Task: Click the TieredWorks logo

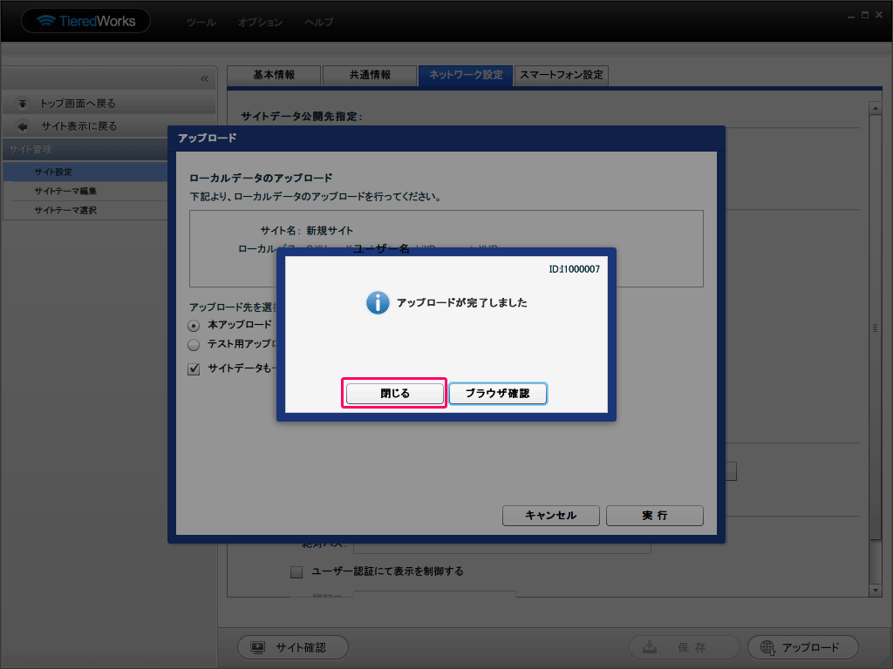Action: point(85,21)
